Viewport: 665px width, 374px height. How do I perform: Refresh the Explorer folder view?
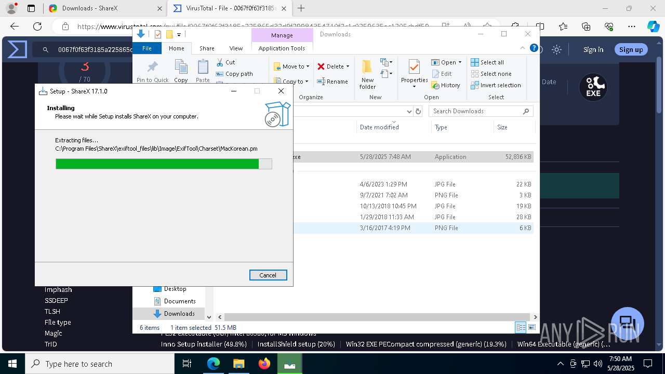(x=418, y=111)
